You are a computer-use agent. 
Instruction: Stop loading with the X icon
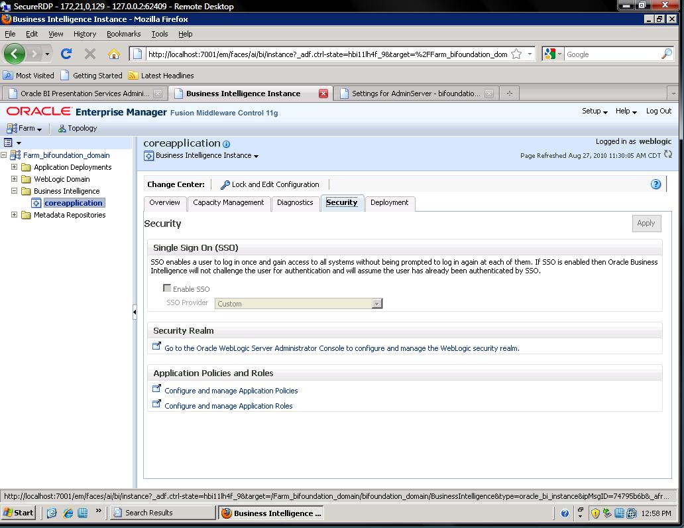point(90,54)
